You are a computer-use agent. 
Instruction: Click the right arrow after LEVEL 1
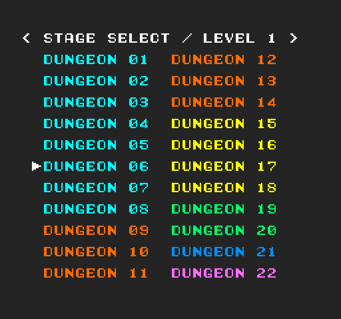pos(293,38)
